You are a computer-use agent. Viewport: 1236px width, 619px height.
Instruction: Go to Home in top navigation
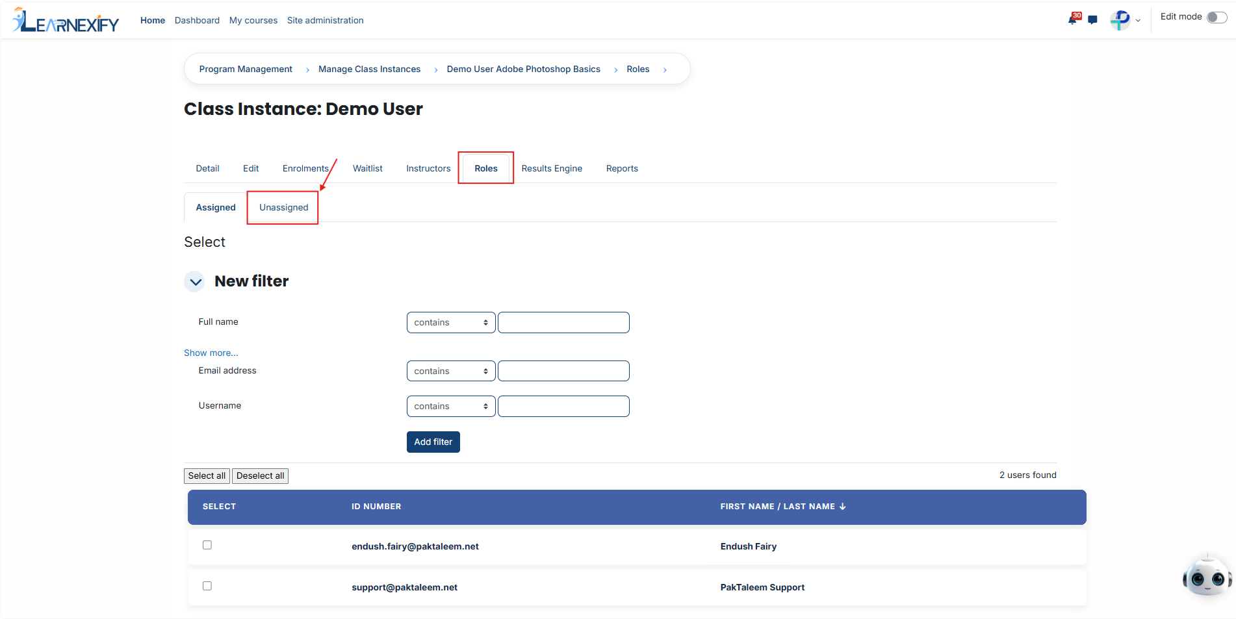coord(153,21)
